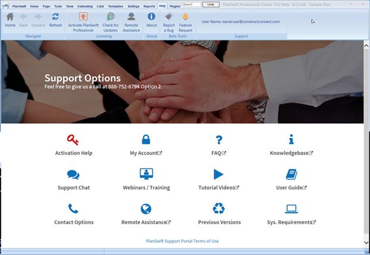Switch to the Page ribbon tab

coord(46,7)
